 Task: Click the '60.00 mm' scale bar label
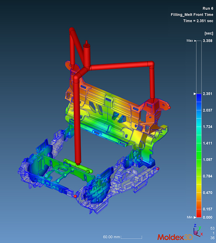click(x=112, y=237)
